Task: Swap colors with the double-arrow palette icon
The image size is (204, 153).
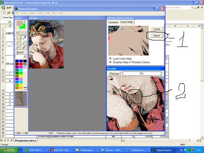Action: point(25,88)
